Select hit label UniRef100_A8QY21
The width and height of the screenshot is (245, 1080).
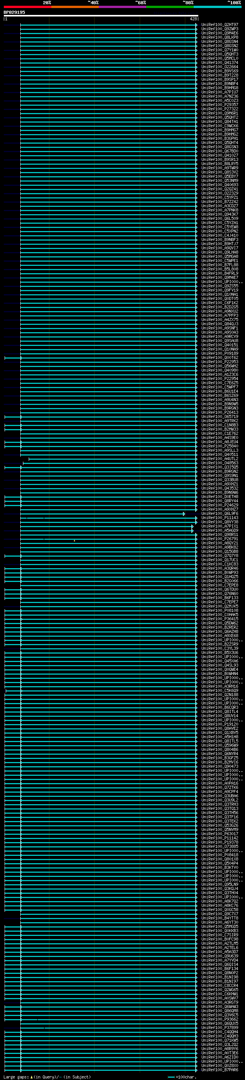(x=220, y=543)
